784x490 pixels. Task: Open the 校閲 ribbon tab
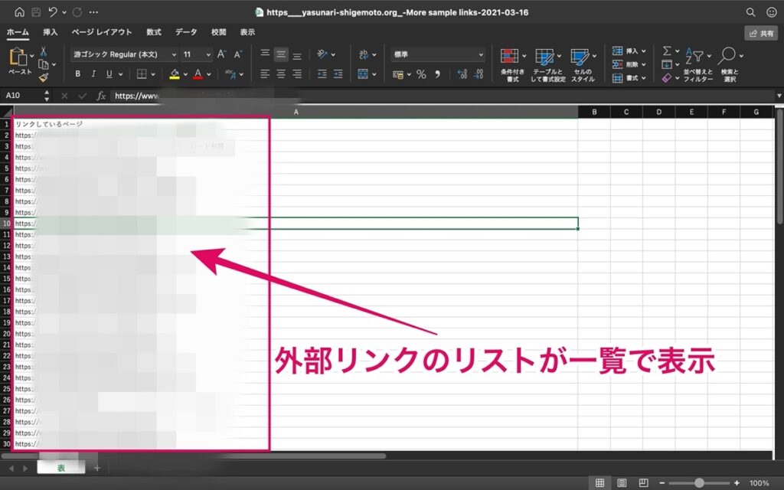pyautogui.click(x=218, y=32)
